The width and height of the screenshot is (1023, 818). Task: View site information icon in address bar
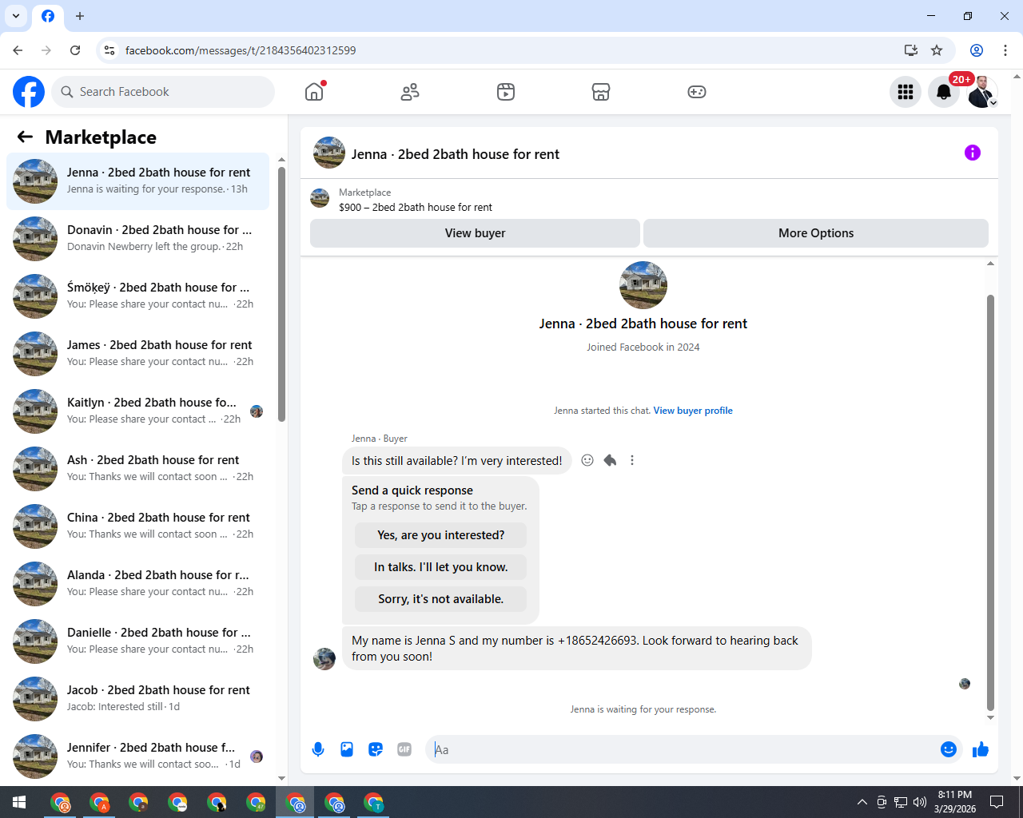(109, 50)
